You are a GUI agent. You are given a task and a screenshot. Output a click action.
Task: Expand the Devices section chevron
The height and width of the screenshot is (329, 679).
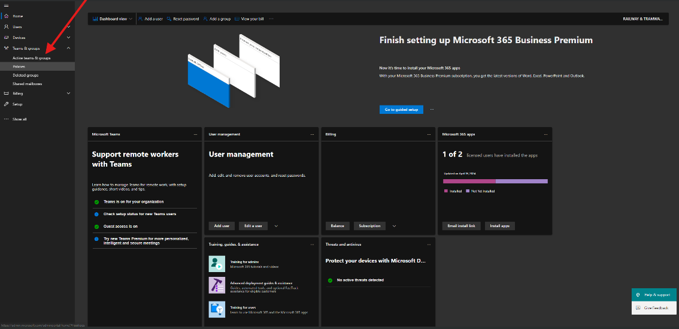68,38
